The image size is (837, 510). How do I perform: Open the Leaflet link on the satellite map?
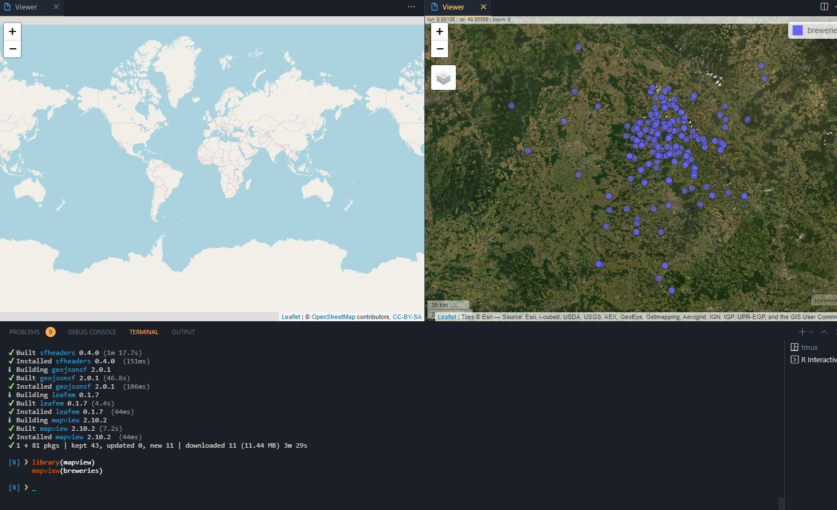coord(447,317)
